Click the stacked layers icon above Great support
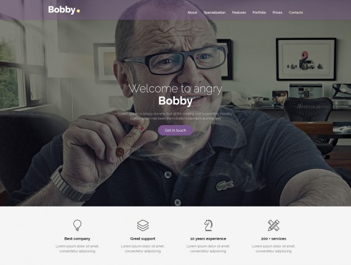Viewport: 351px width, 265px height. click(x=143, y=226)
